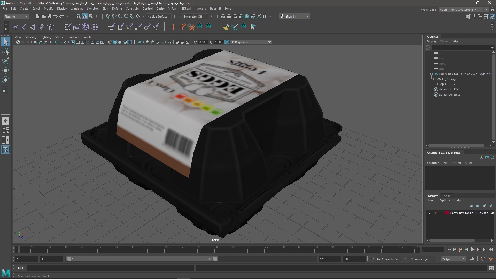Activate the Lasso select tool
Image resolution: width=496 pixels, height=279 pixels.
click(x=6, y=51)
